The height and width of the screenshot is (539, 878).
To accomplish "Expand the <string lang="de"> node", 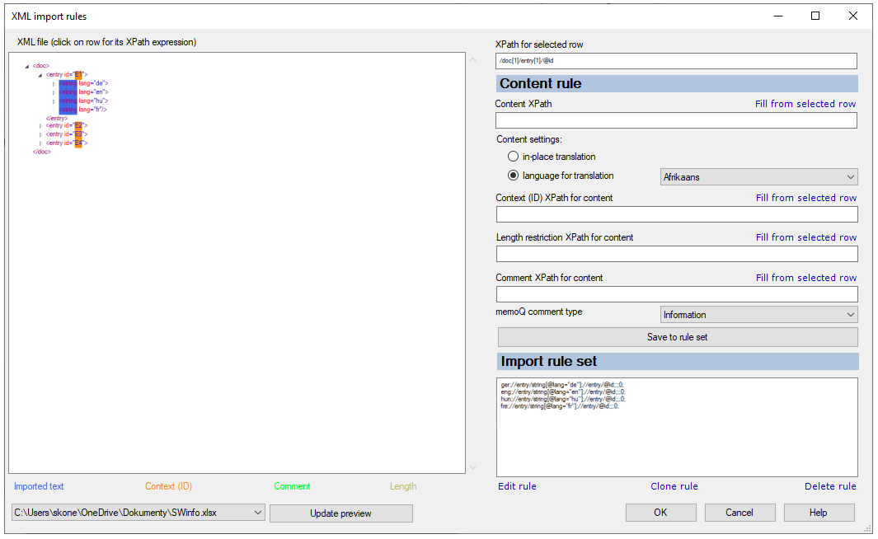I will click(x=54, y=83).
